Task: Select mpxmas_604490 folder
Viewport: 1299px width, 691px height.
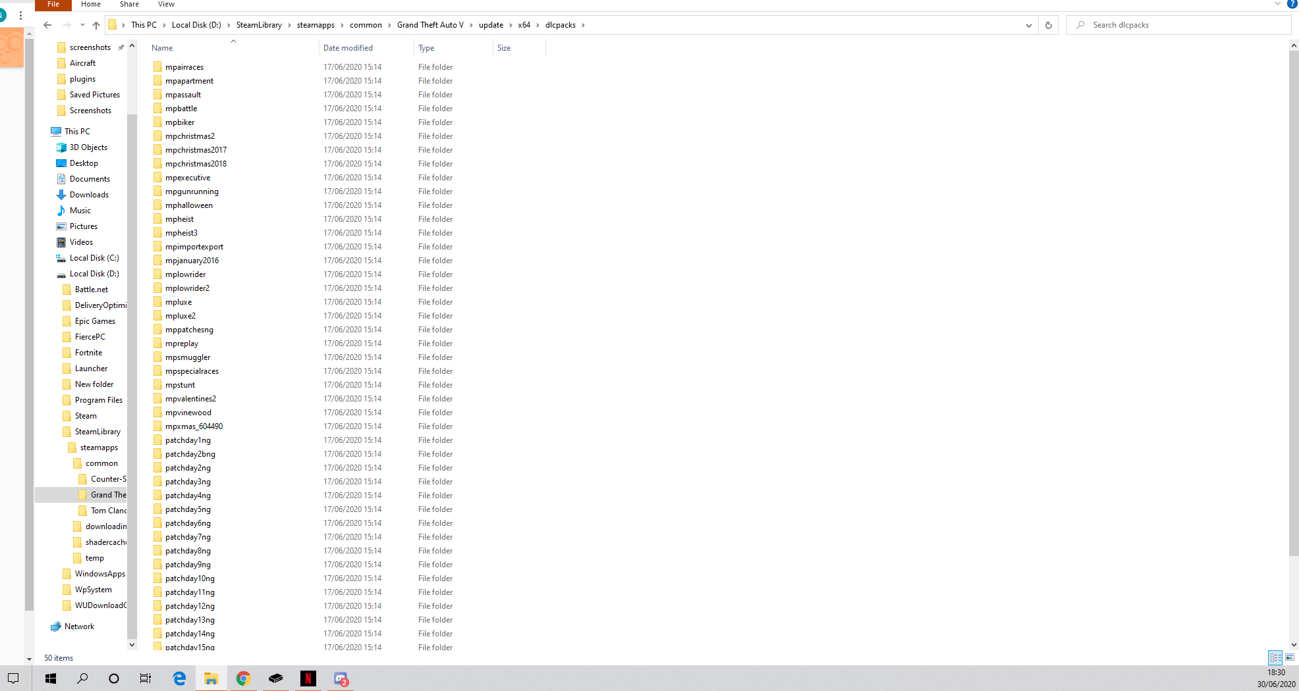Action: [194, 426]
